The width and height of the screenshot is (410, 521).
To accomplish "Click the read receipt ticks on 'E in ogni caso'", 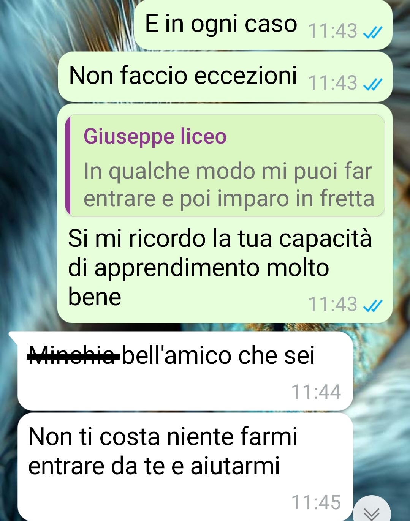I will tap(373, 33).
